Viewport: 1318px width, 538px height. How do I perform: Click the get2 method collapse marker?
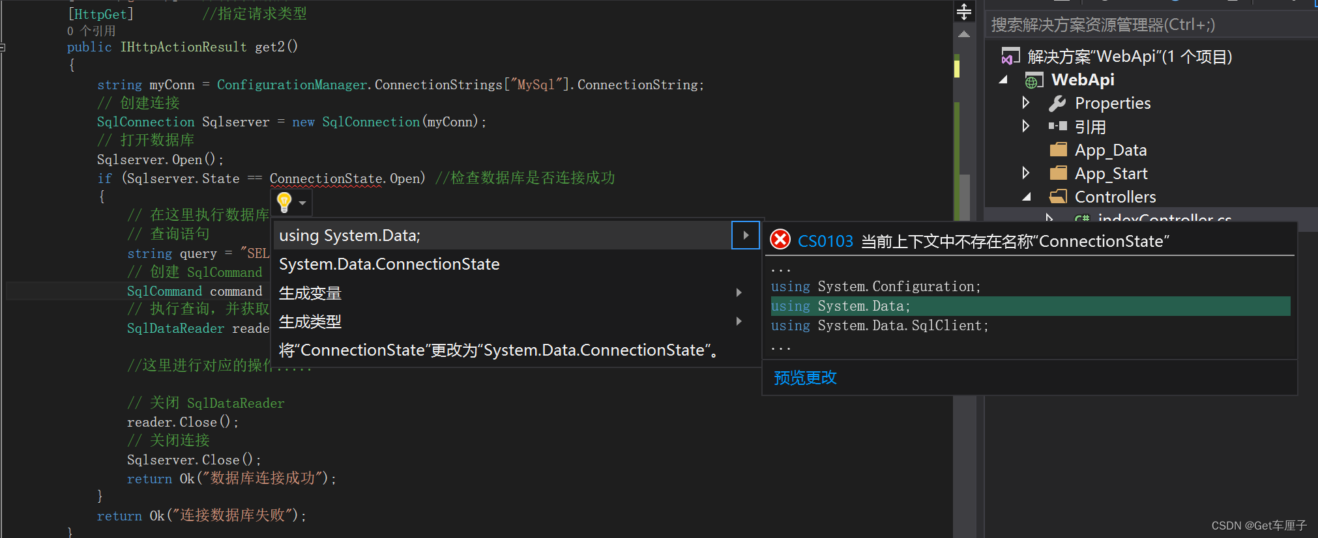[x=3, y=47]
